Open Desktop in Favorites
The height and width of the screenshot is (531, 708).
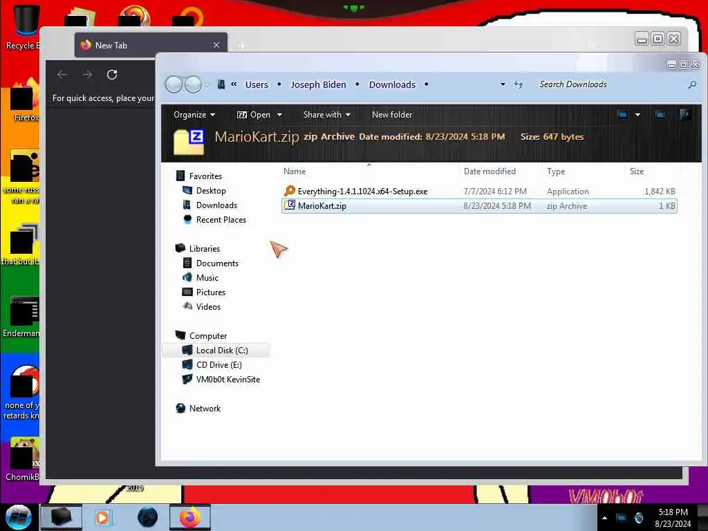pyautogui.click(x=211, y=191)
